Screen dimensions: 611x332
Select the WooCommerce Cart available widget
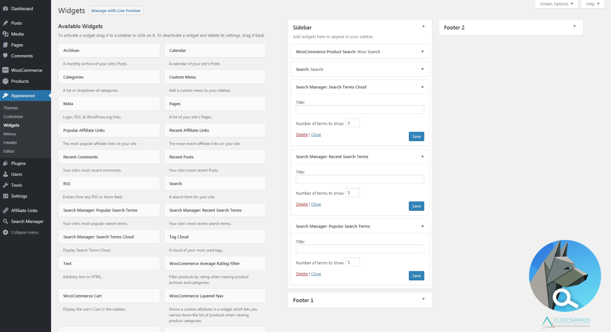point(109,296)
